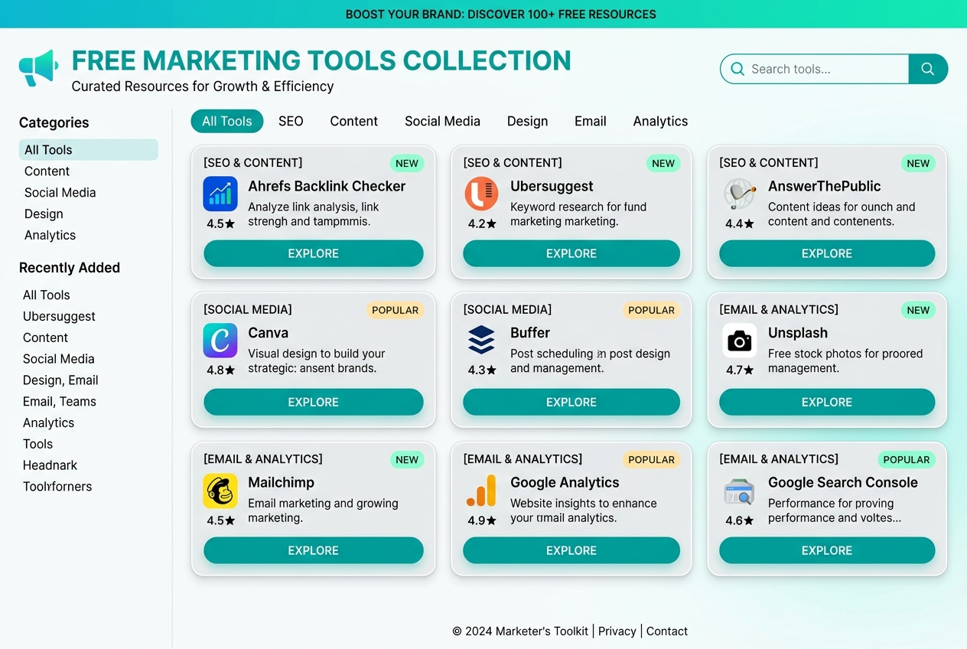Click the Google Analytics title
The height and width of the screenshot is (649, 967).
(565, 483)
